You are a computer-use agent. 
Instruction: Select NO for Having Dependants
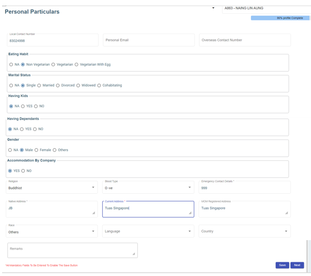[x=35, y=129]
